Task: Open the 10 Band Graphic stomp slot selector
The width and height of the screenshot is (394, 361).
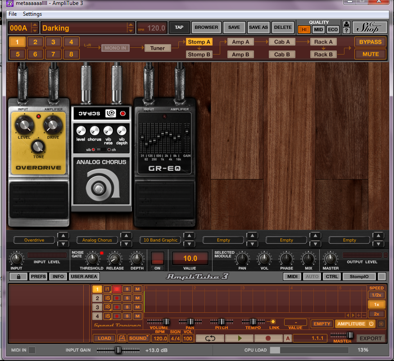Action: pyautogui.click(x=160, y=240)
